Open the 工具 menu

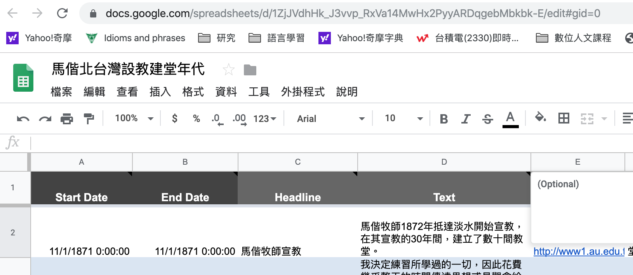click(259, 92)
